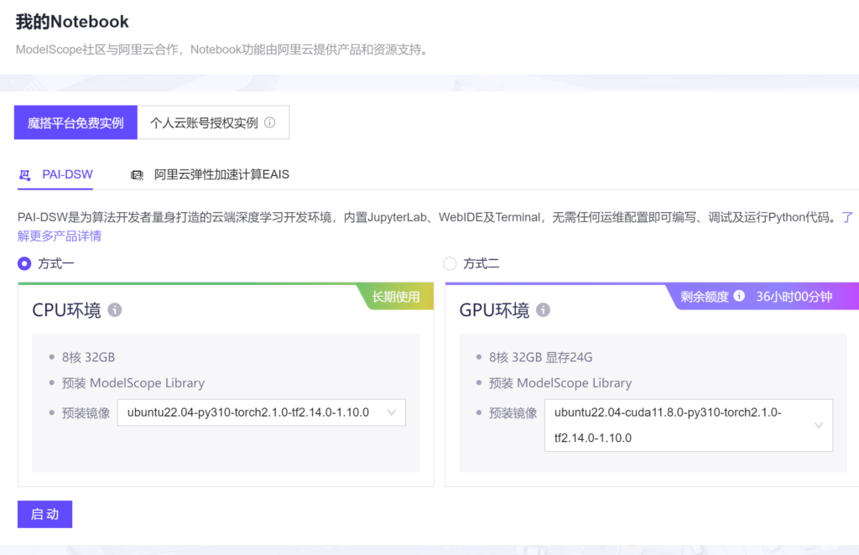Click the PAI-DSW tab icon
The height and width of the screenshot is (555, 859).
[x=24, y=175]
